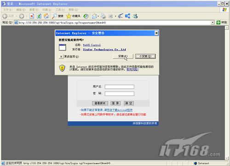
Task: Open the 编辑 (Edit) menu
Action: (x=21, y=10)
